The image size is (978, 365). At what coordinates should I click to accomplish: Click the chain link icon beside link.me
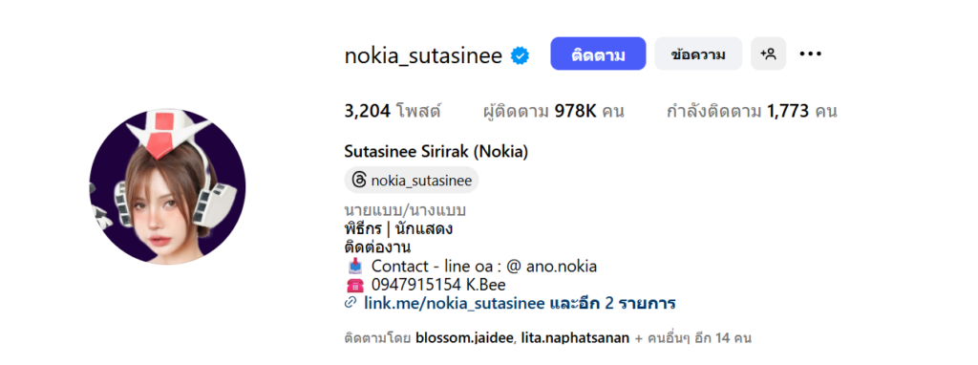tap(351, 303)
